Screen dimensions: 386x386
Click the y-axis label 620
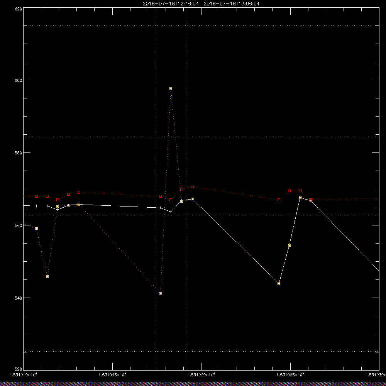(x=19, y=8)
